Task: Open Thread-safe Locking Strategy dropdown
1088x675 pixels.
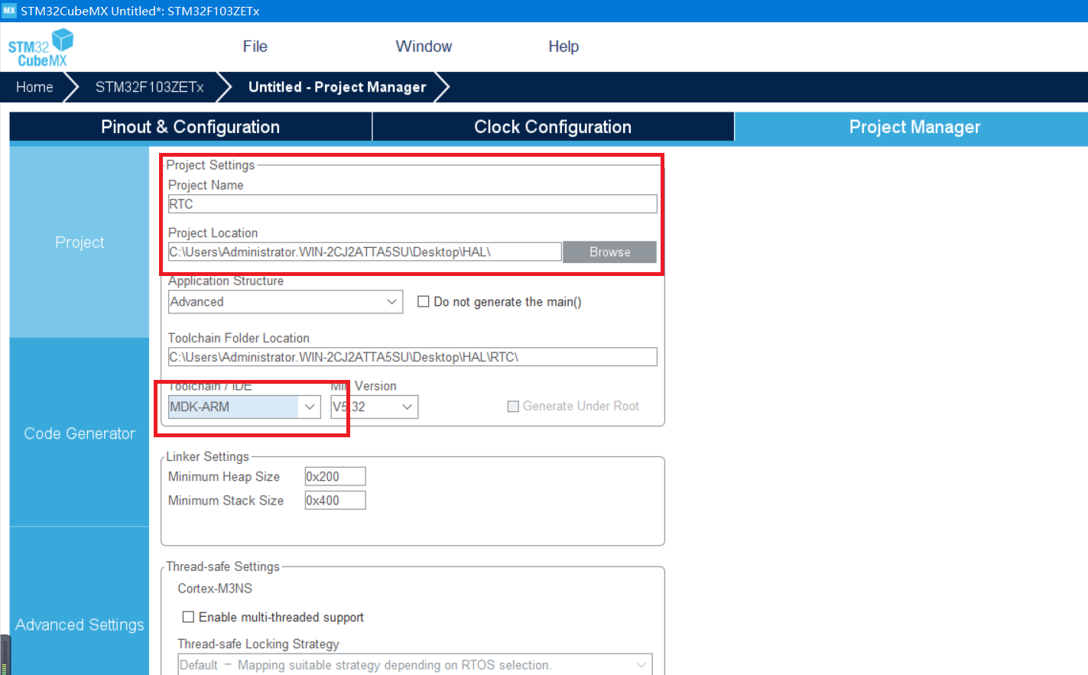Action: tap(415, 665)
